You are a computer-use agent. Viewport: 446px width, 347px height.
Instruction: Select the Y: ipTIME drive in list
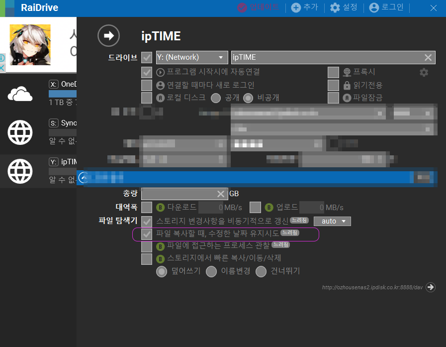click(38, 171)
